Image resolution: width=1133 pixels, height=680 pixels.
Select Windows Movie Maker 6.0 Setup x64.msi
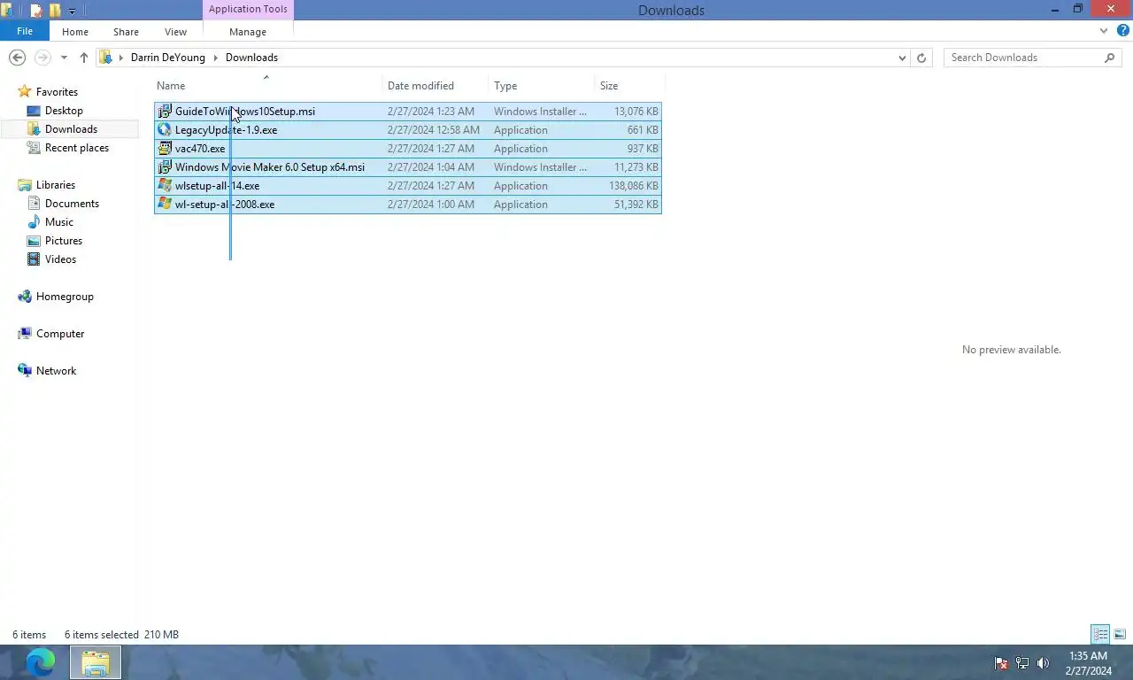(x=407, y=167)
